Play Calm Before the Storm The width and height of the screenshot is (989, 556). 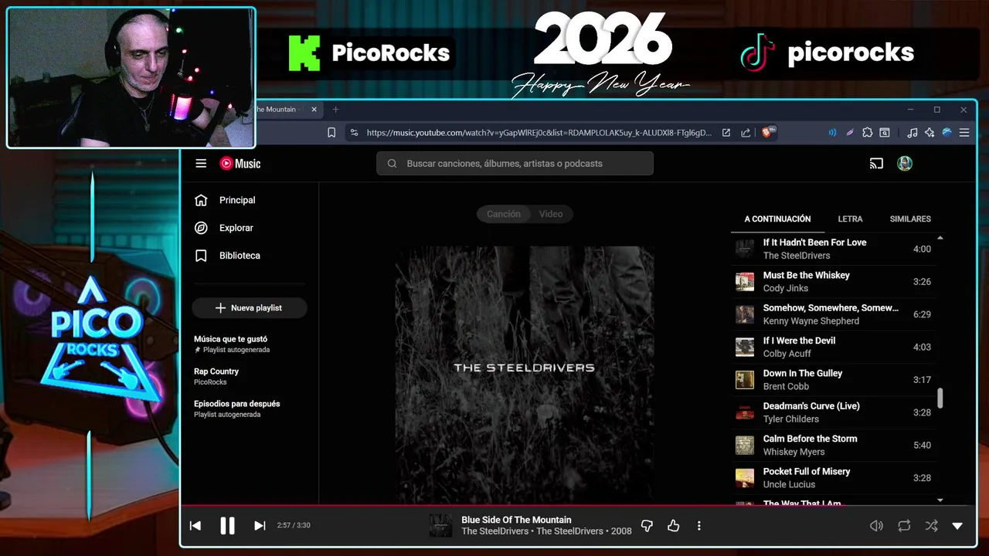833,445
